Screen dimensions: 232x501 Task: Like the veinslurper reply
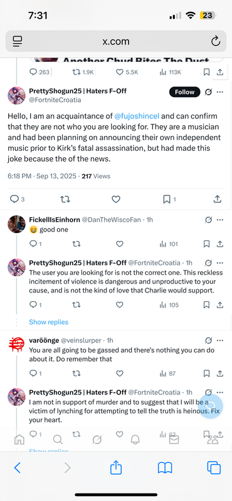120,373
